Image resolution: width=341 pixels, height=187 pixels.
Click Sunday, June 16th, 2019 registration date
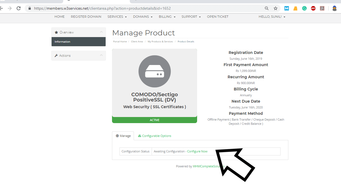tap(246, 59)
